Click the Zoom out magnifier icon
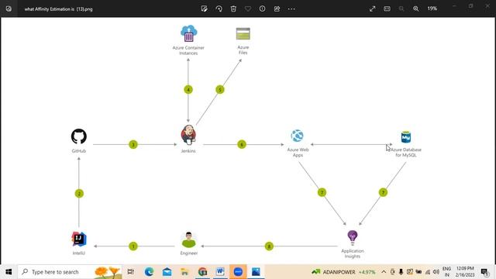 click(401, 9)
